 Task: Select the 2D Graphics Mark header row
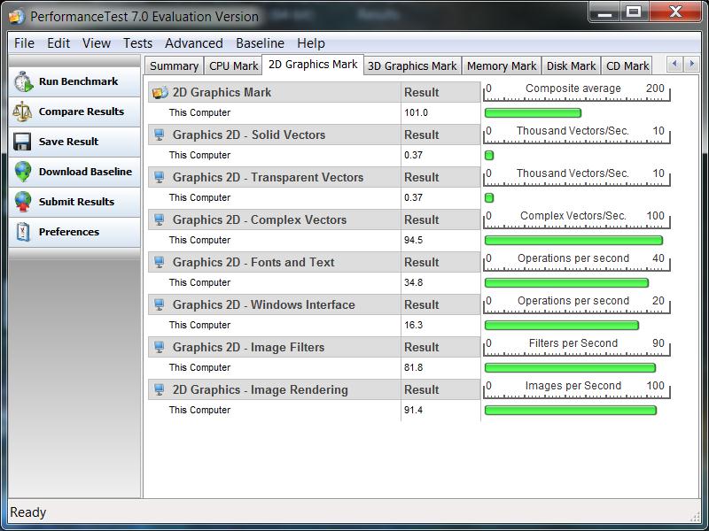pos(314,92)
